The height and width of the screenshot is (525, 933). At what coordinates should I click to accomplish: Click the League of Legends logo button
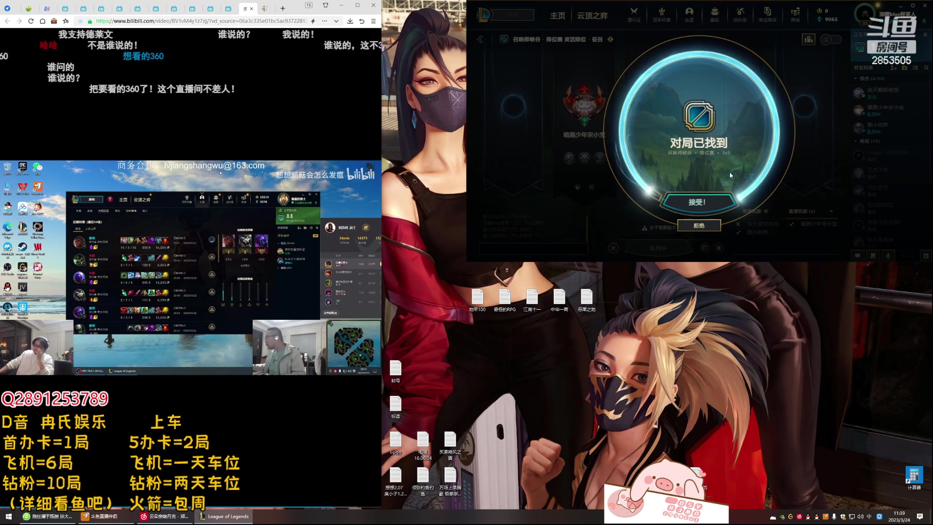484,15
